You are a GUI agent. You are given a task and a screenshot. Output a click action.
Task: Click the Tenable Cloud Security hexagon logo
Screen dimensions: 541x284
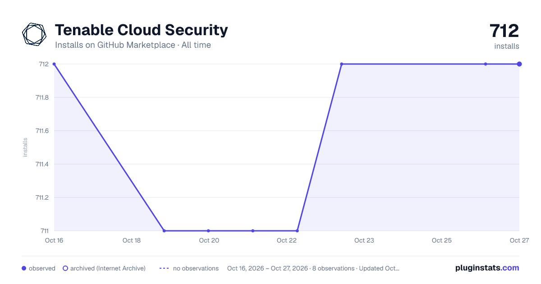tap(34, 34)
